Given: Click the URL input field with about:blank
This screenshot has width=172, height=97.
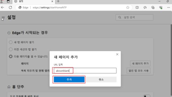Looking at the screenshot, I should point(85,71).
